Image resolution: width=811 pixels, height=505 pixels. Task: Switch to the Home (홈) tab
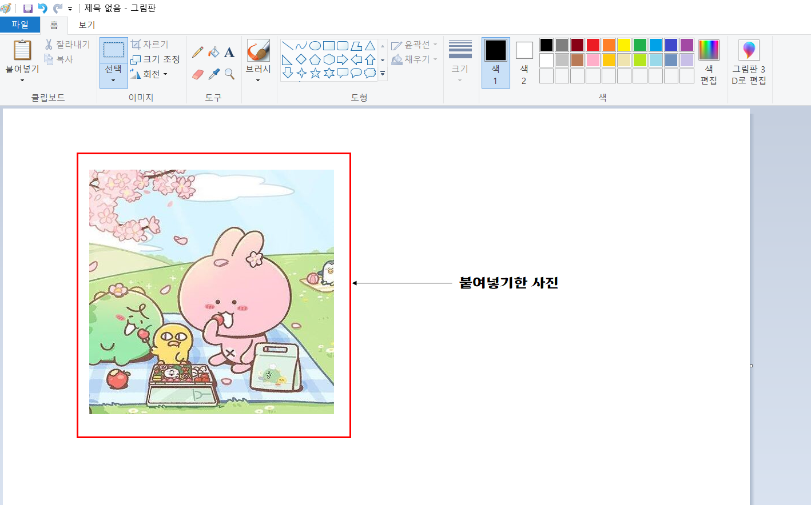pyautogui.click(x=54, y=25)
